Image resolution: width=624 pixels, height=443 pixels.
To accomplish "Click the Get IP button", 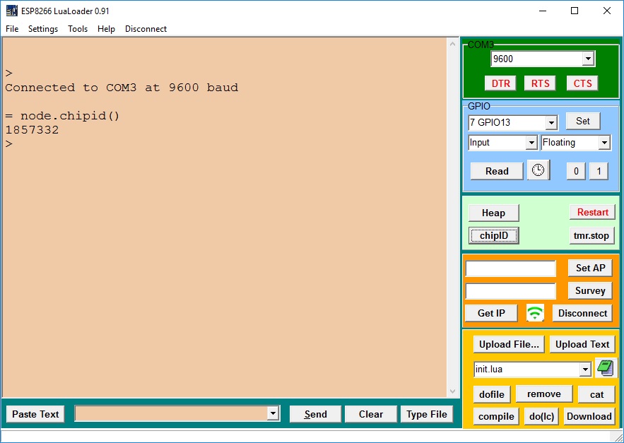I will [x=491, y=313].
